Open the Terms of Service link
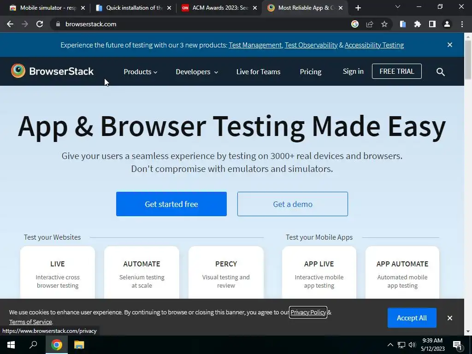 point(30,322)
